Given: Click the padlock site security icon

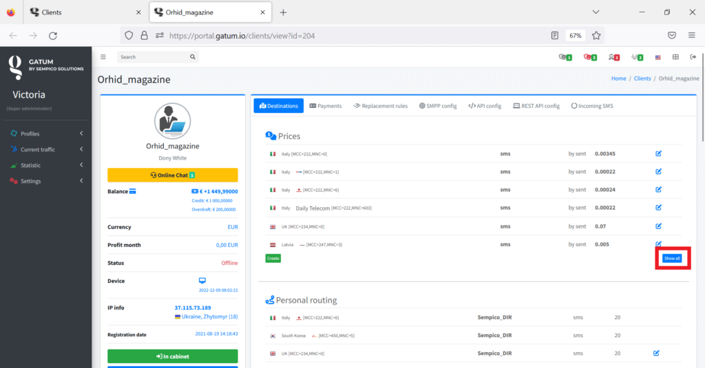Looking at the screenshot, I should point(145,36).
